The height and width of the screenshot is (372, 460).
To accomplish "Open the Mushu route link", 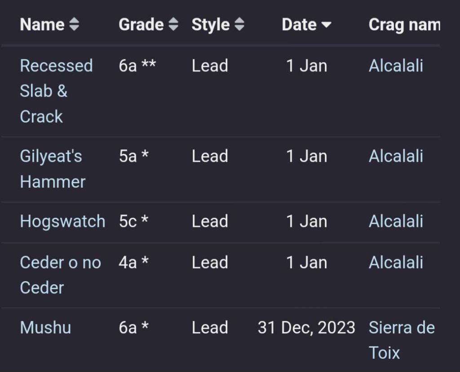I will 45,327.
